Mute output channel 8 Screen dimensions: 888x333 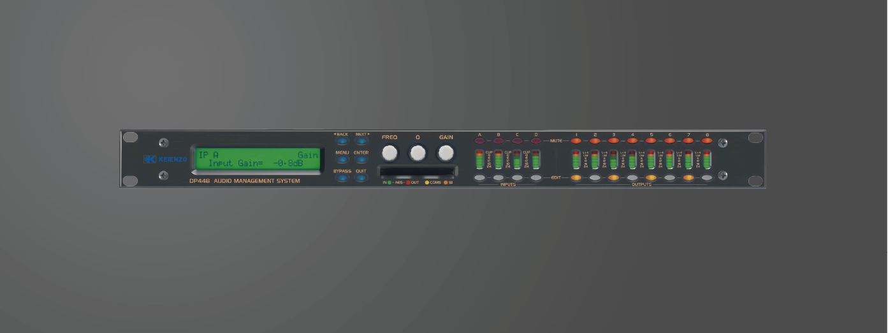[707, 140]
